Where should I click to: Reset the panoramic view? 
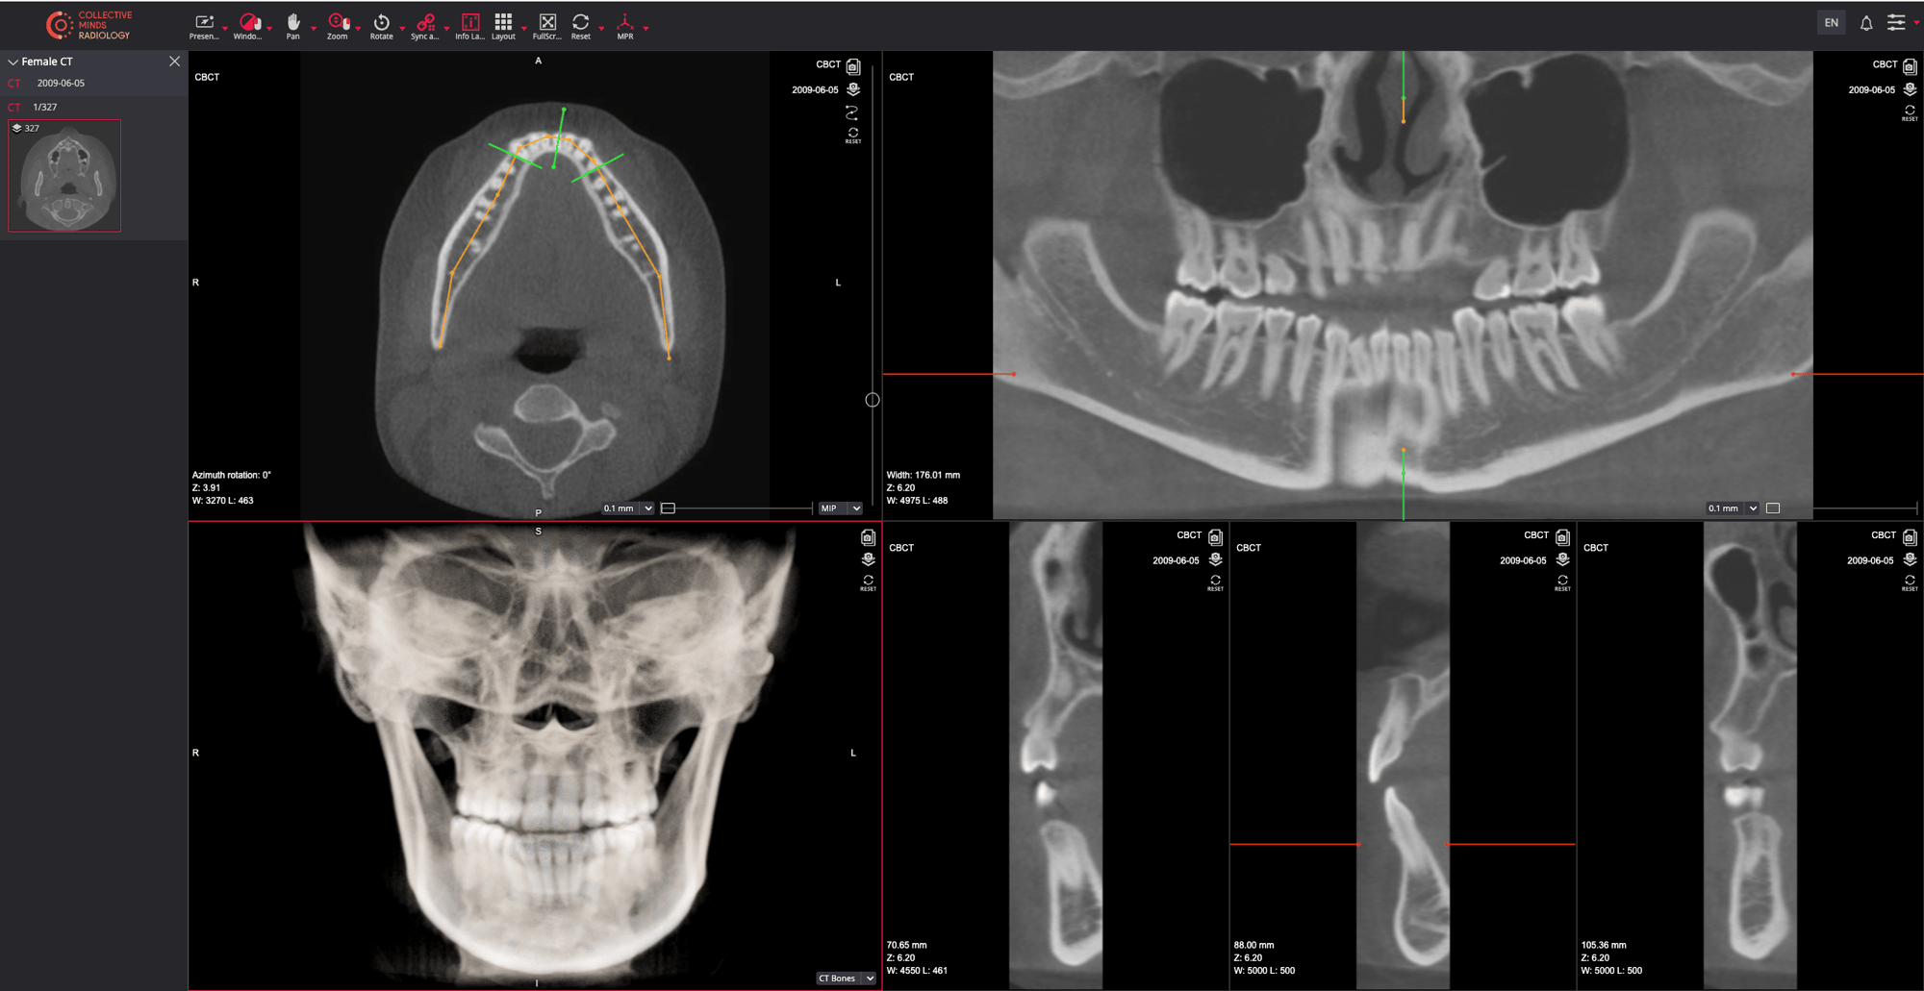1910,113
